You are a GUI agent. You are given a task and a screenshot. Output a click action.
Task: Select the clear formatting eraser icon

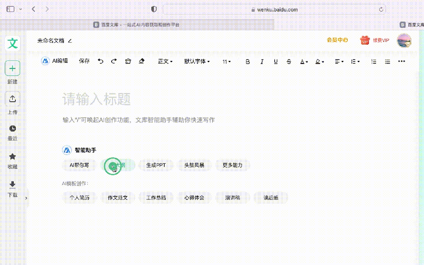[x=142, y=61]
